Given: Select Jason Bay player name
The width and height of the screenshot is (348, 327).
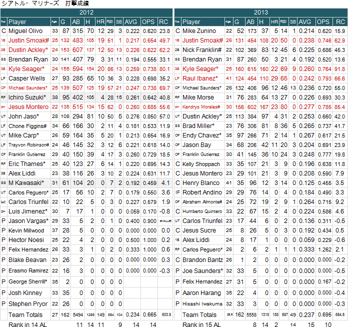Looking at the screenshot, I should (196, 145).
